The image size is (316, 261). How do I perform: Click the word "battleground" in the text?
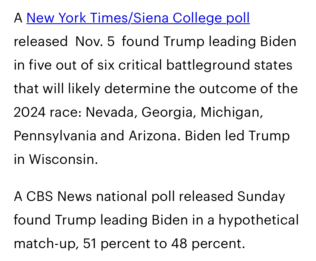coord(208,65)
